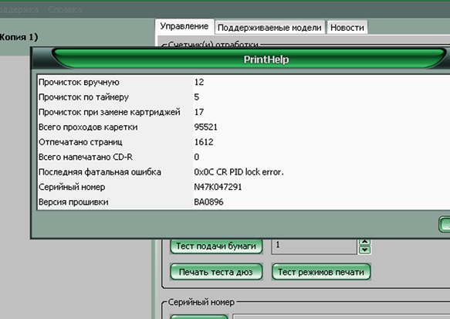Image resolution: width=450 pixels, height=319 pixels.
Task: Click the Копия 1) printer label
Action: [19, 37]
